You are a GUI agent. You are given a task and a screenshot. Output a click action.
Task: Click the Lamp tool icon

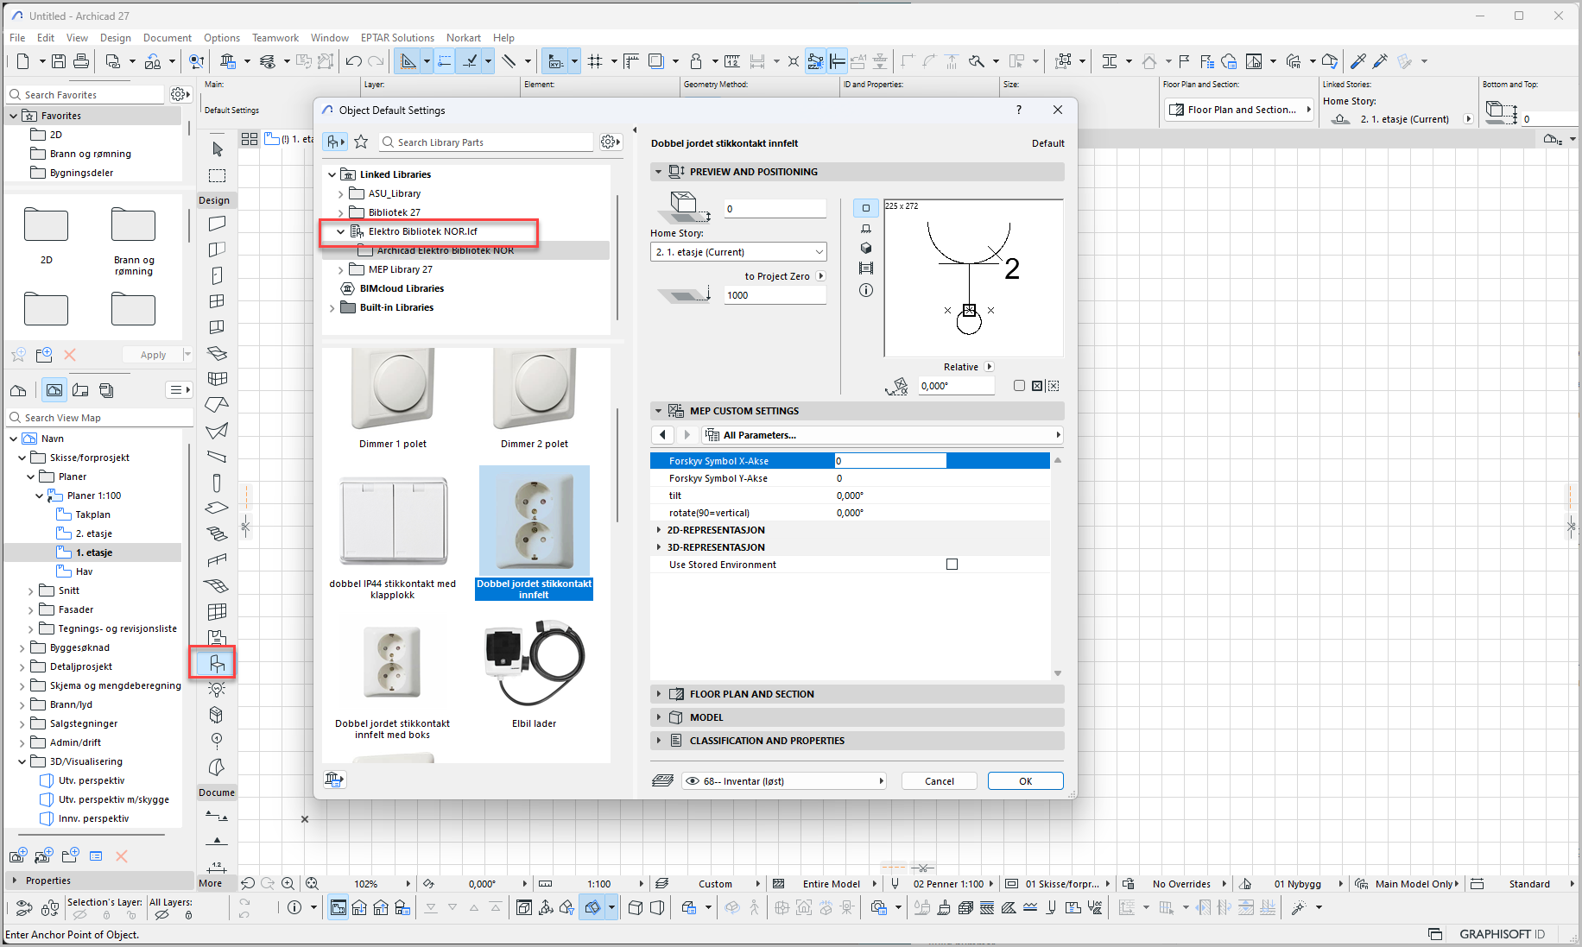[x=217, y=689]
